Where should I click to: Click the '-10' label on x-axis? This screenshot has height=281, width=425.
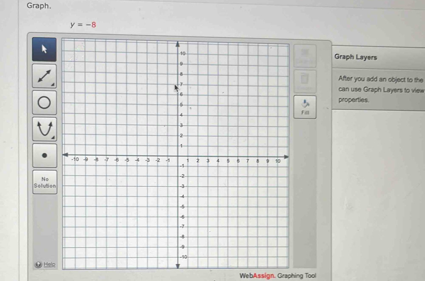(75, 159)
